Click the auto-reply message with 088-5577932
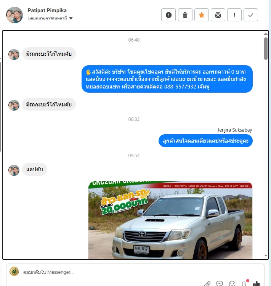Viewport: 271px width, 286px height. click(167, 79)
